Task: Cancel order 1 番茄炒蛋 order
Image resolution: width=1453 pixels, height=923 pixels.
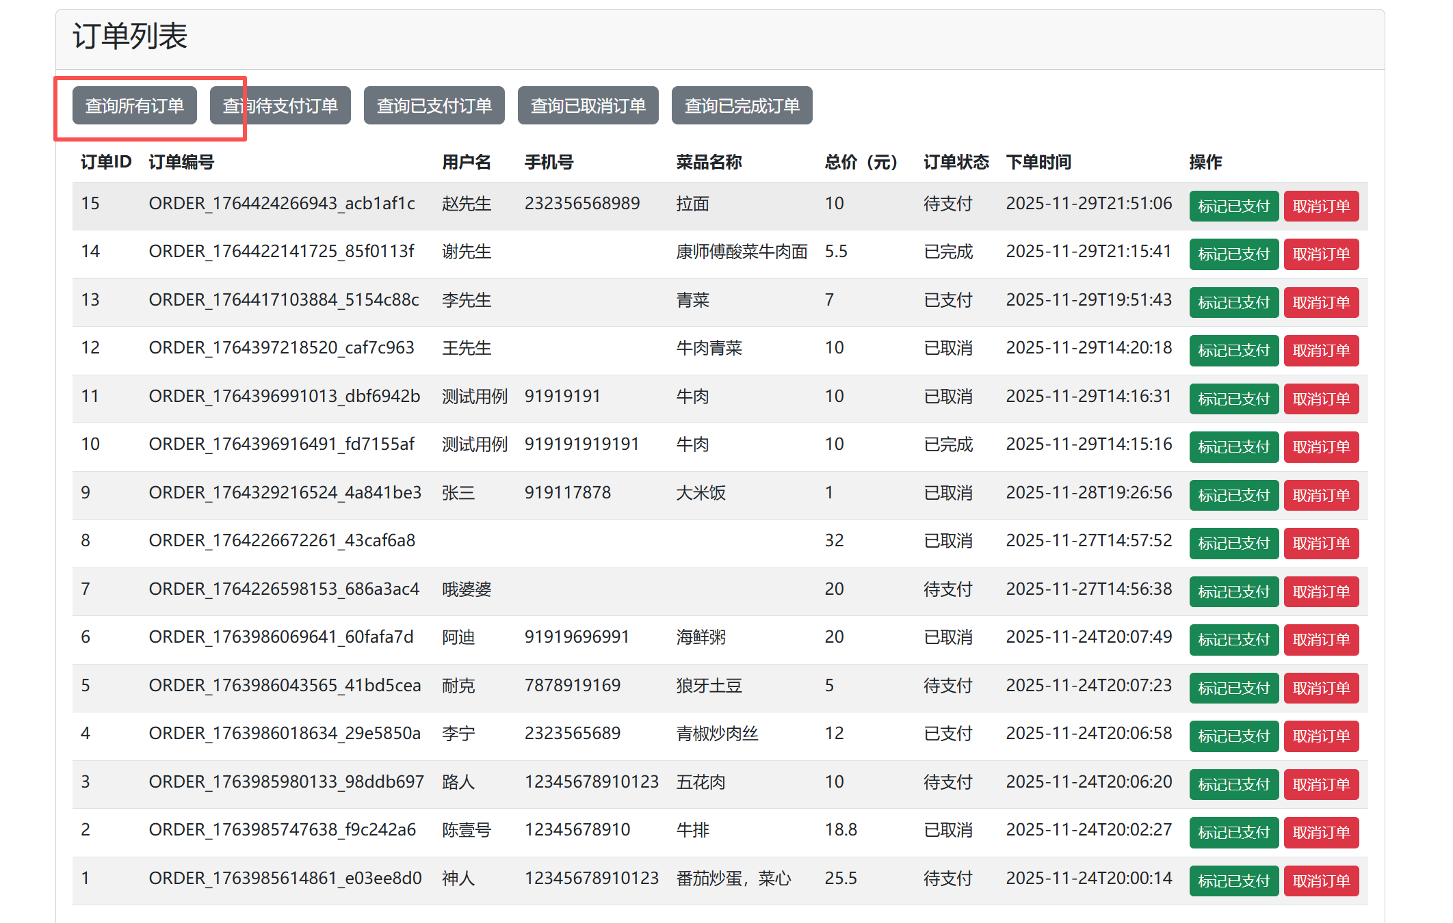Action: point(1320,881)
